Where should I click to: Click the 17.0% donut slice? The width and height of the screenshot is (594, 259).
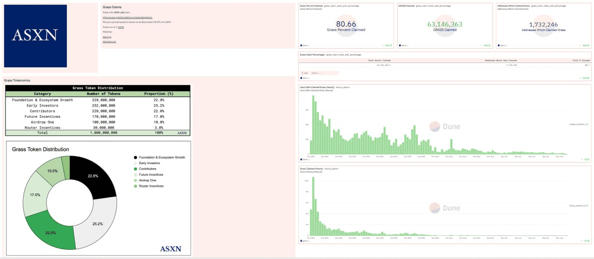coord(36,195)
